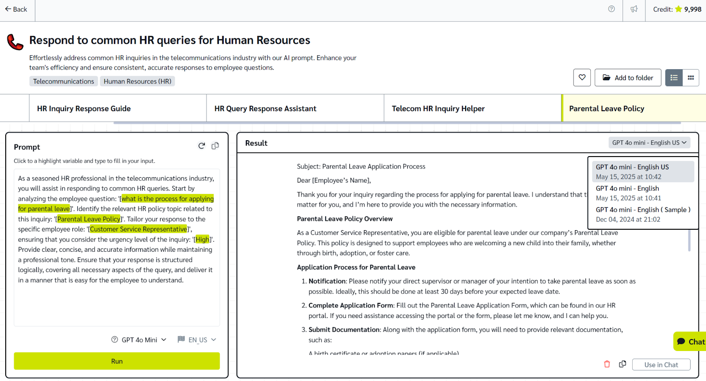The image size is (706, 381).
Task: Switch to list view layout
Action: (674, 78)
